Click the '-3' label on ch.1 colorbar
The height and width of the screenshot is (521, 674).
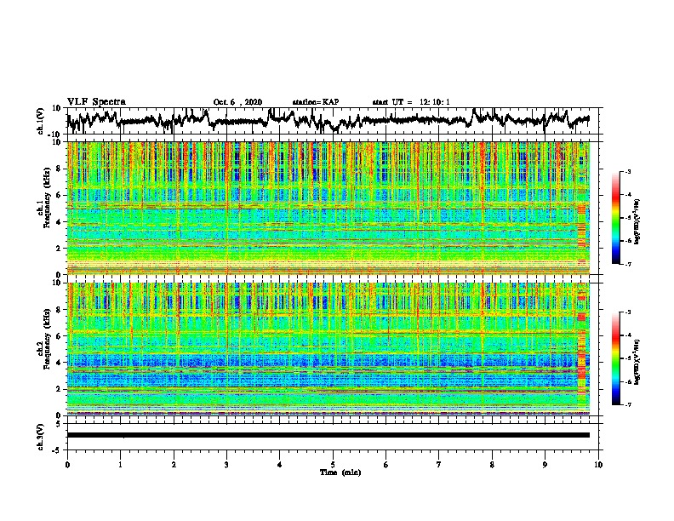click(627, 171)
